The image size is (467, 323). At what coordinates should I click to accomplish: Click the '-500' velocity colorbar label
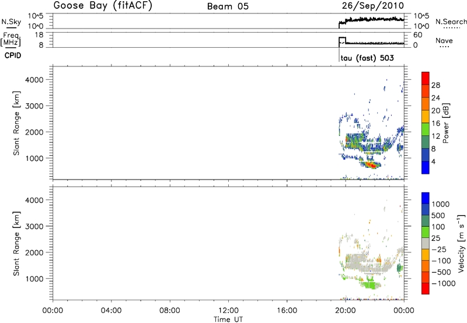441,272
